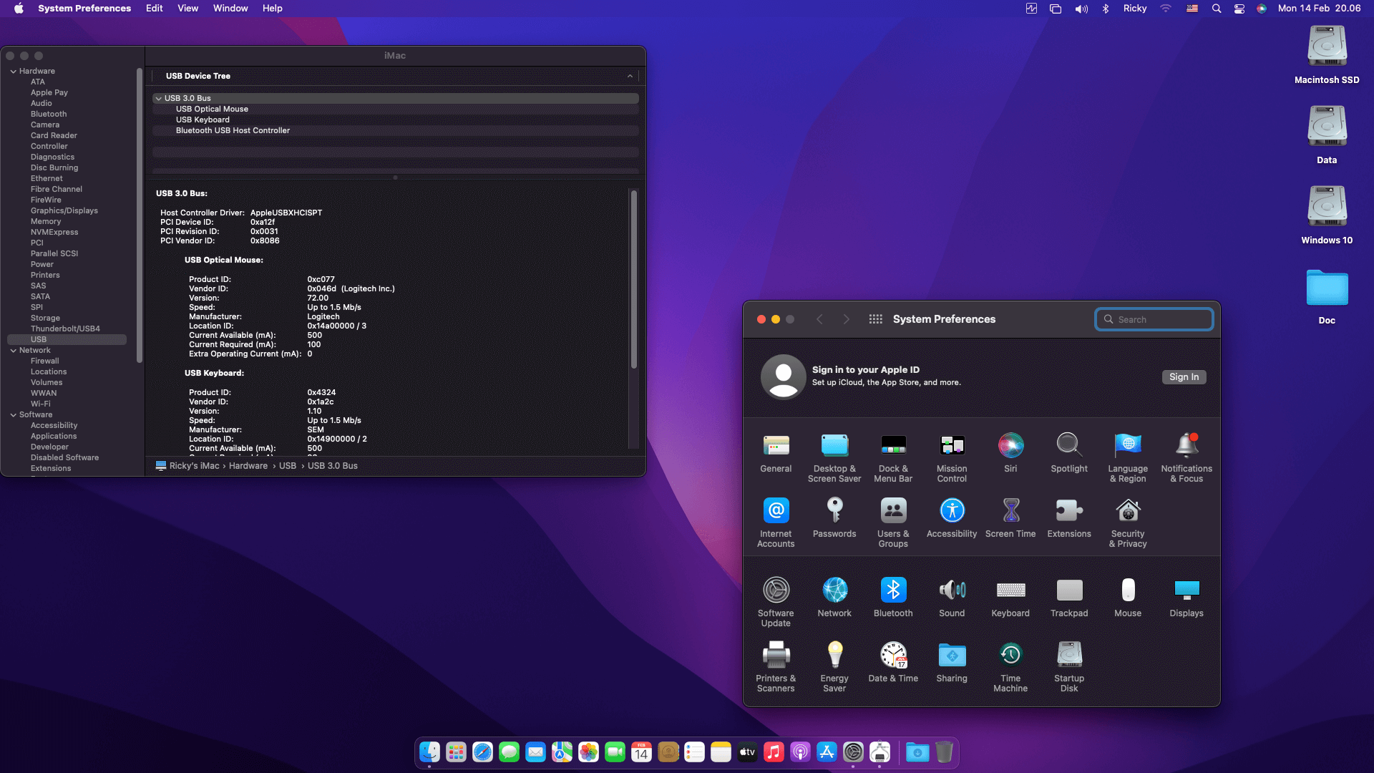Open Trackpad preferences pane
The height and width of the screenshot is (773, 1374).
click(x=1069, y=598)
